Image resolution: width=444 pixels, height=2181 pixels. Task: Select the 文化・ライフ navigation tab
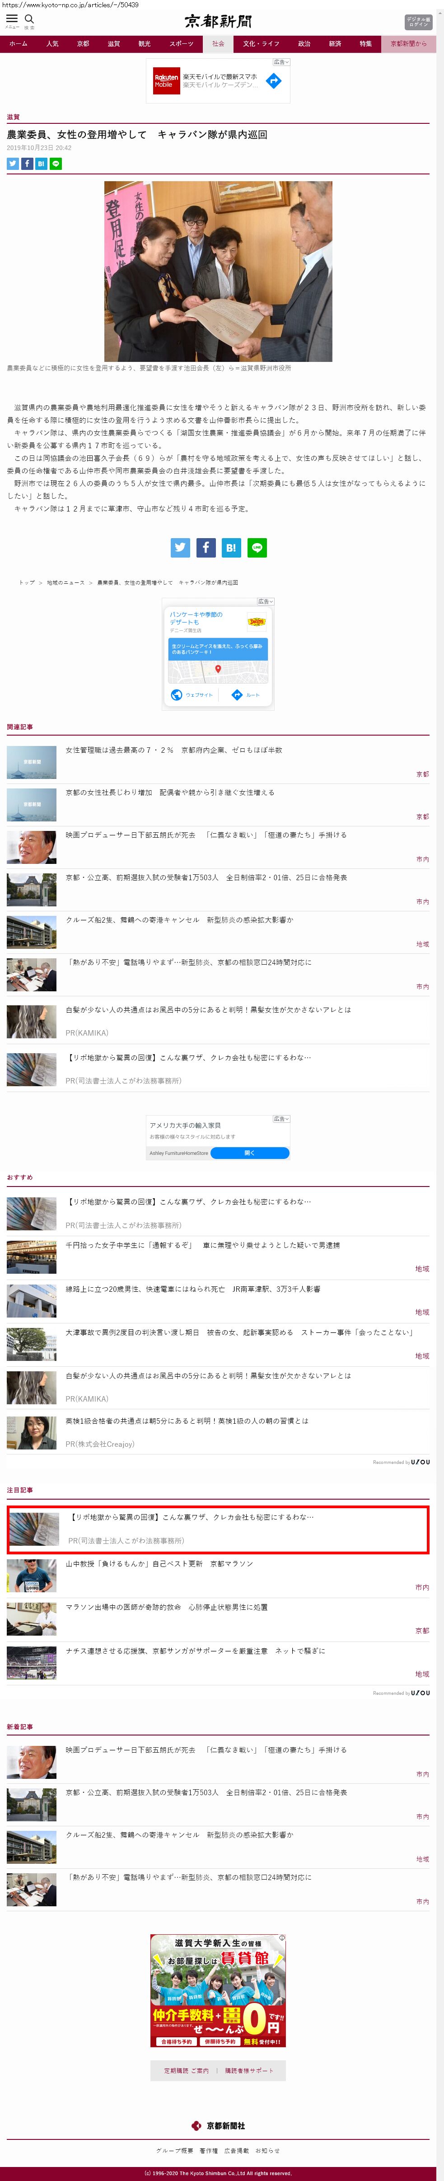pyautogui.click(x=261, y=43)
